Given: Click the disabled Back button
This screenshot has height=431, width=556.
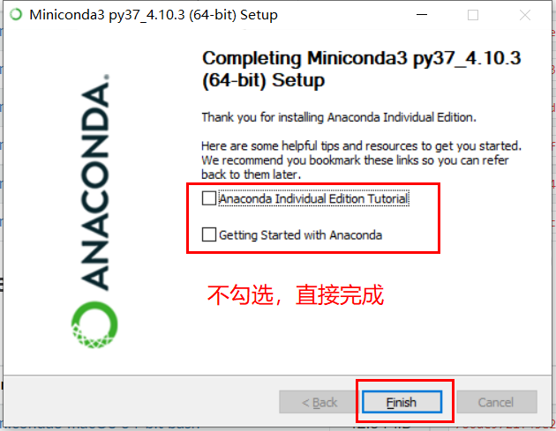Looking at the screenshot, I should click(318, 402).
